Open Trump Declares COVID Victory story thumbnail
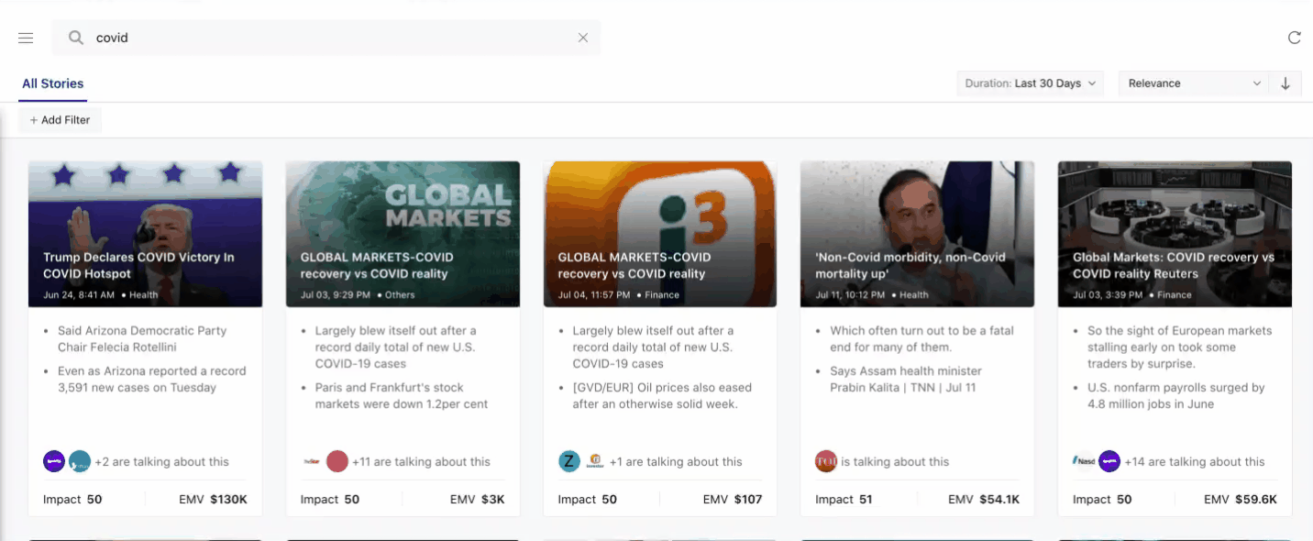Viewport: 1313px width, 541px height. 145,234
